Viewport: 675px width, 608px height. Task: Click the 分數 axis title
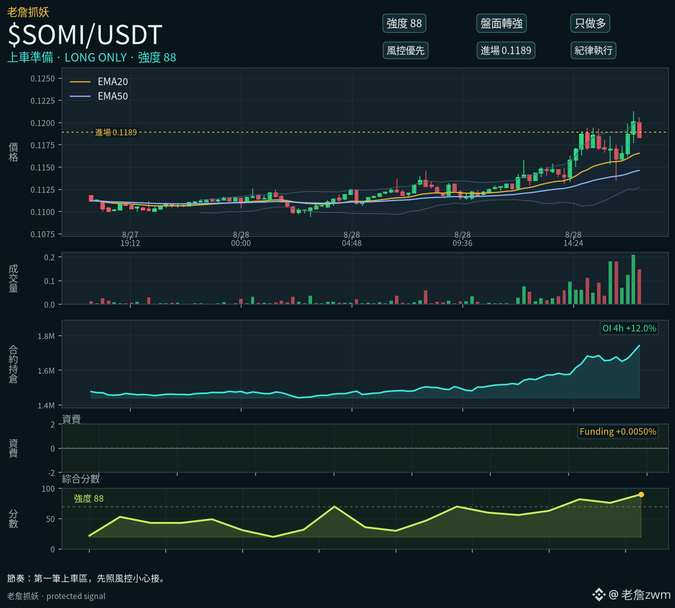(13, 519)
